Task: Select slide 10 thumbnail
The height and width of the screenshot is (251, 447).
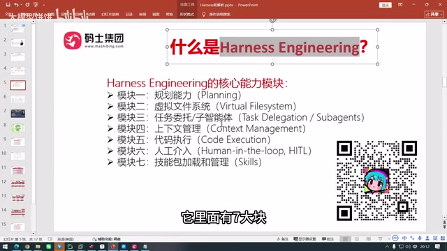Action: pyautogui.click(x=17, y=155)
